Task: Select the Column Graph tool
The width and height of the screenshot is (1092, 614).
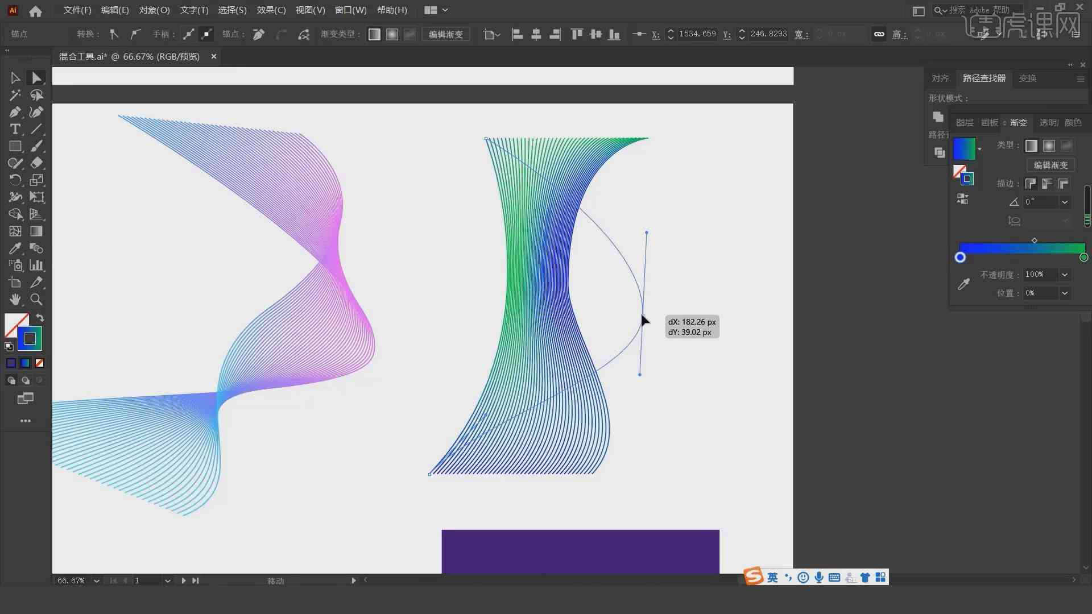Action: tap(36, 265)
